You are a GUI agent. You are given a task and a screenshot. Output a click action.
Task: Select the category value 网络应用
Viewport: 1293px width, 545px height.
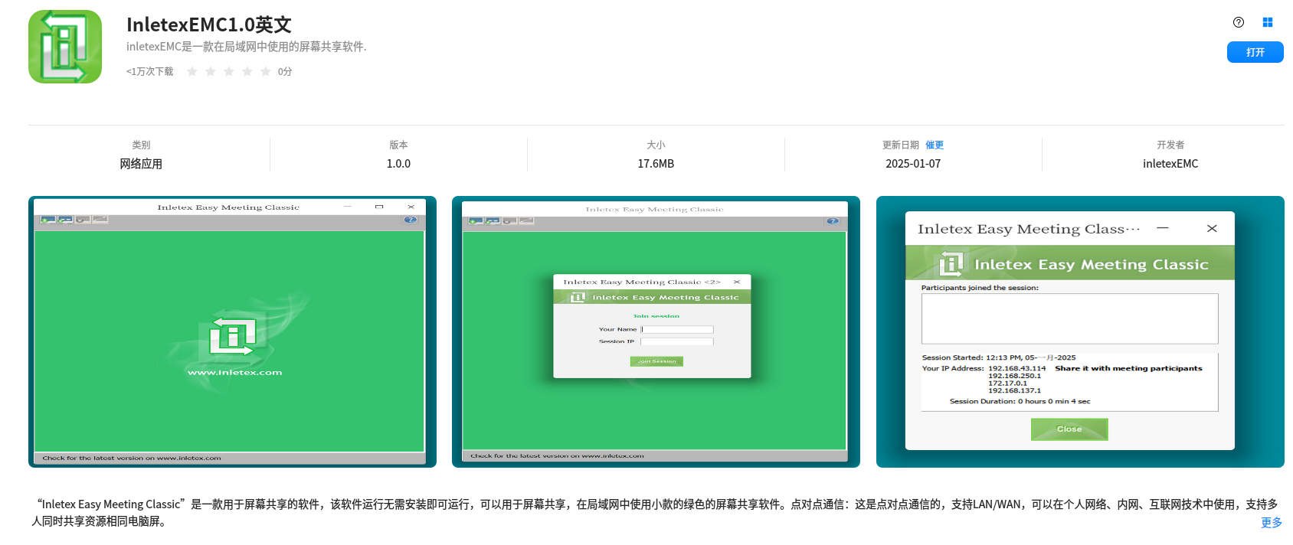coord(141,164)
